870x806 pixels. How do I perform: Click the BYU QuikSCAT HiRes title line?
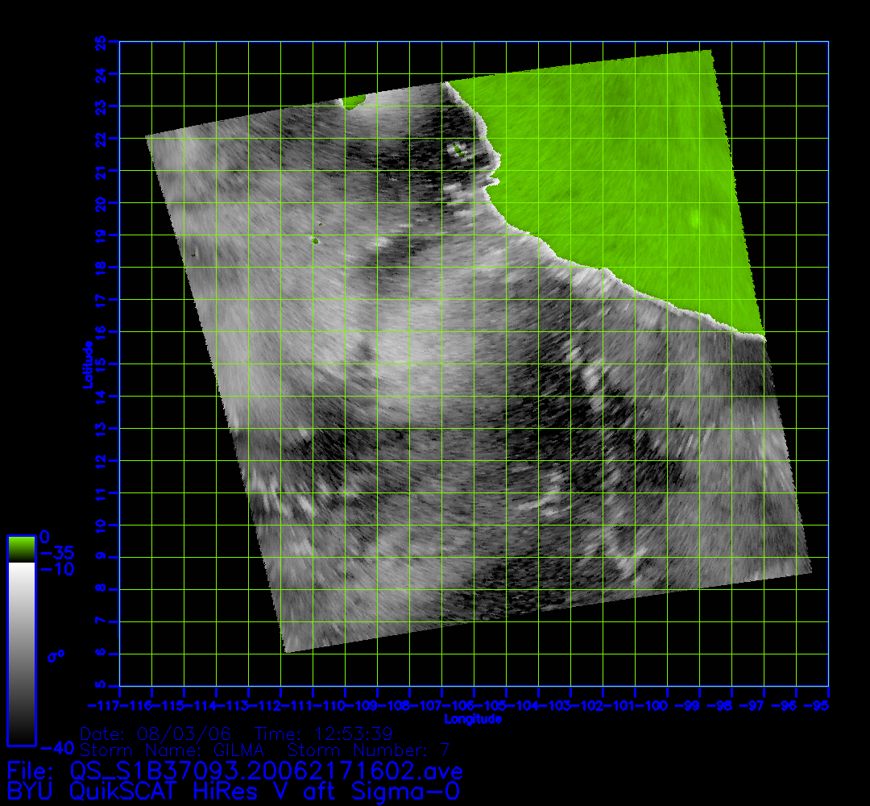pyautogui.click(x=234, y=791)
